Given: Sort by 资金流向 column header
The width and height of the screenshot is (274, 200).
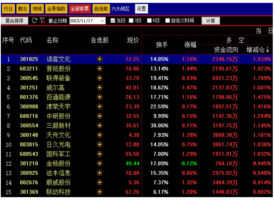Looking at the screenshot, I should pyautogui.click(x=226, y=50).
